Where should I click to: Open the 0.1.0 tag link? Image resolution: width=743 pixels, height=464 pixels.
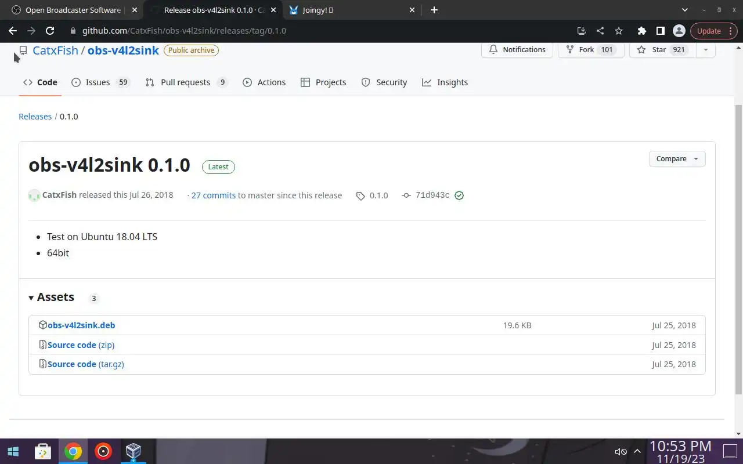(372, 195)
